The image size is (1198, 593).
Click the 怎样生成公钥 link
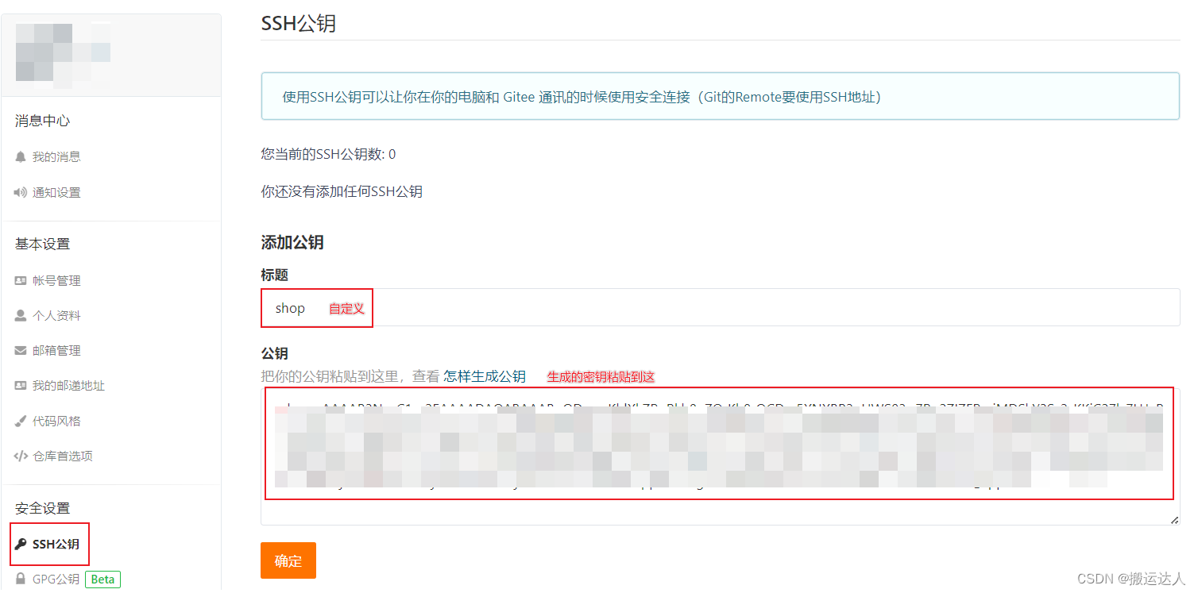coord(485,376)
